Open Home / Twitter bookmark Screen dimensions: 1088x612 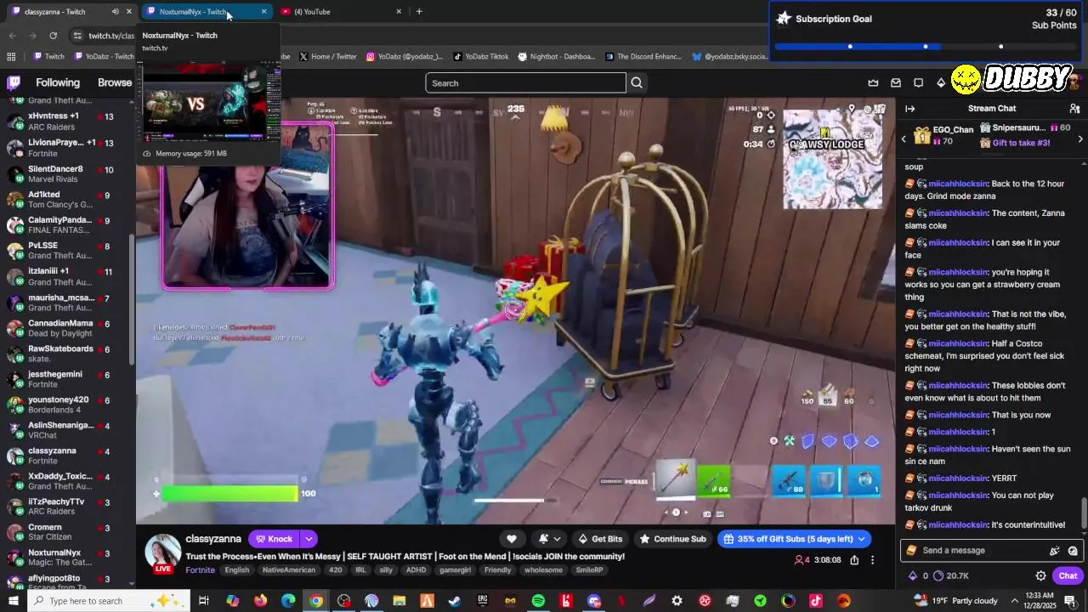click(x=328, y=57)
